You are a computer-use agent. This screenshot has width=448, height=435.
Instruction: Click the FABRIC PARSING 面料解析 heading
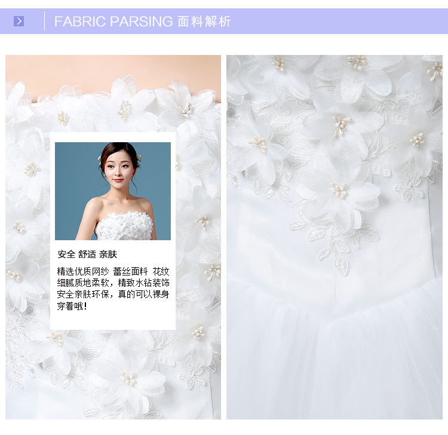pos(142,22)
